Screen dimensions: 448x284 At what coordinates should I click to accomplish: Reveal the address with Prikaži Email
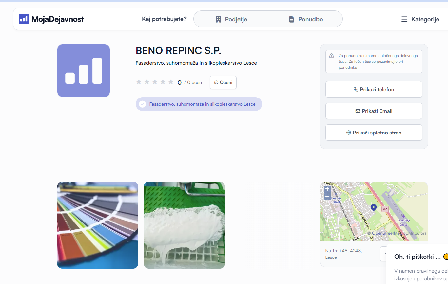(374, 111)
